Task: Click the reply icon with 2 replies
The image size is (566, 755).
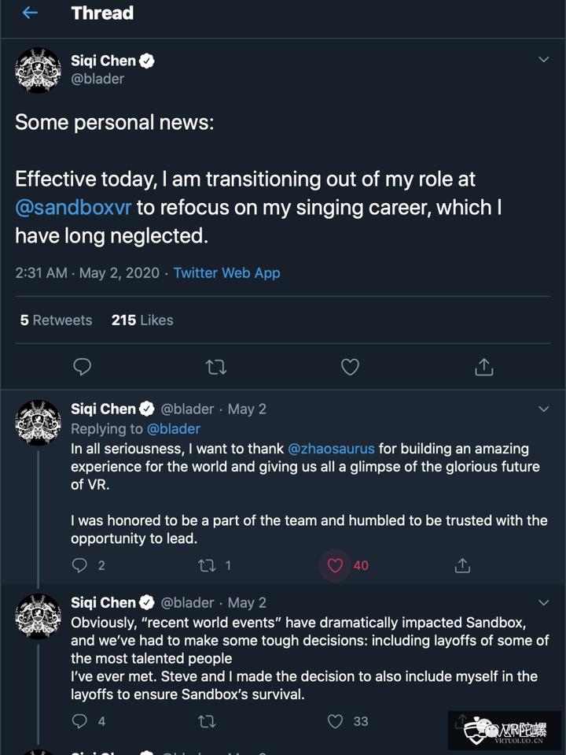Action: 79,565
